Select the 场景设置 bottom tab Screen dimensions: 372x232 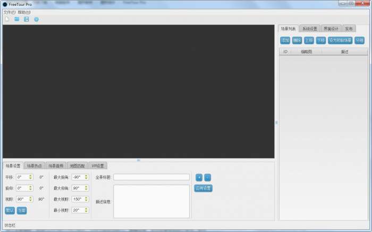pos(13,165)
